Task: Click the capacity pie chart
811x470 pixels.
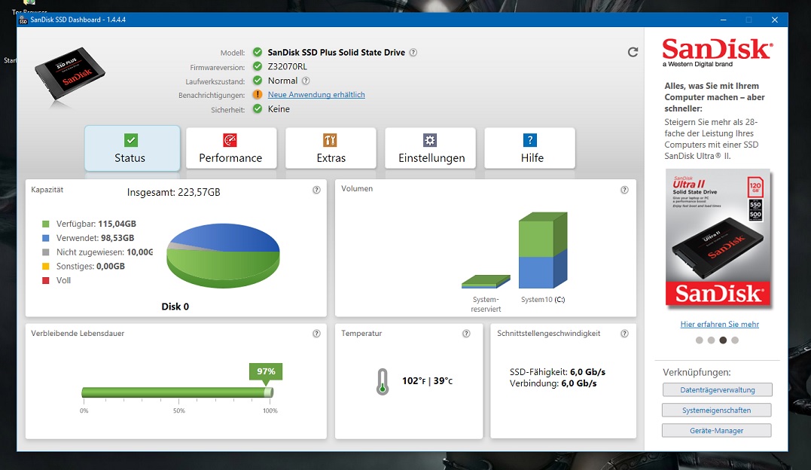Action: 223,255
